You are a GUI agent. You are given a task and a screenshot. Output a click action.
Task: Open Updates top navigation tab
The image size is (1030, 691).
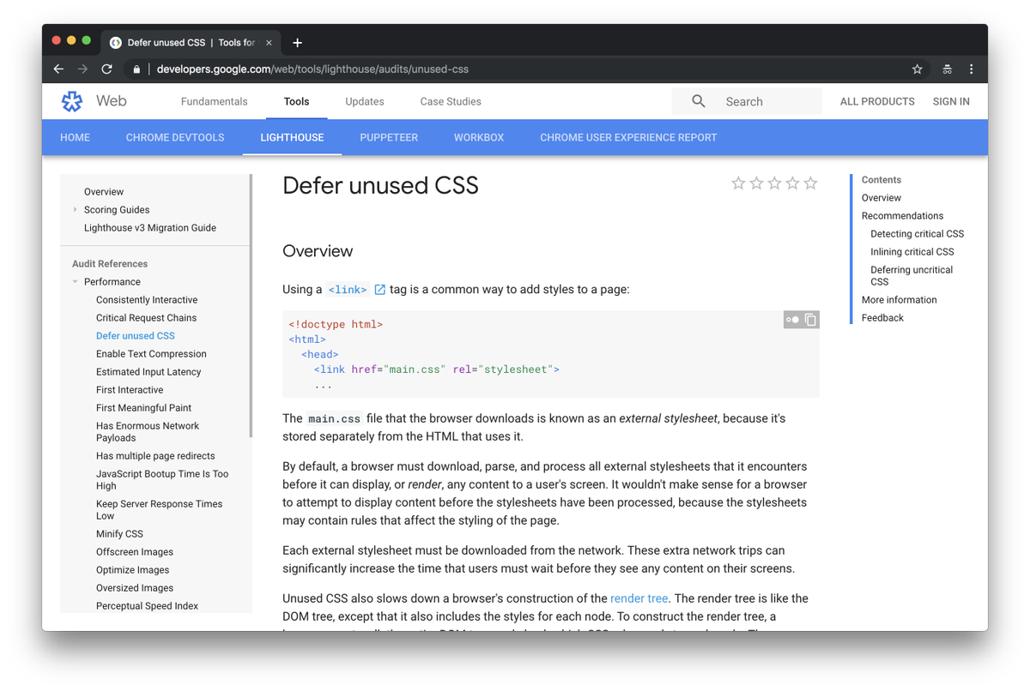coord(364,101)
